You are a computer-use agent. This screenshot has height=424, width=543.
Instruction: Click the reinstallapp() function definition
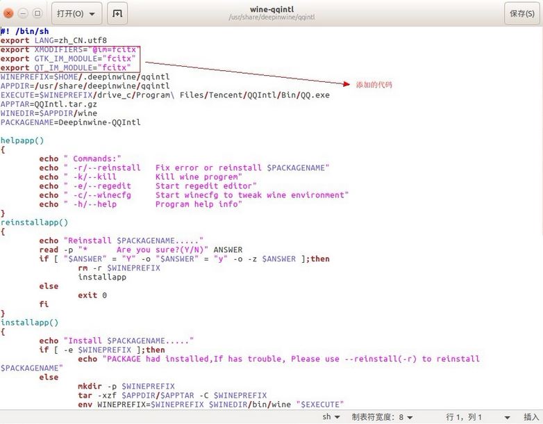(34, 222)
